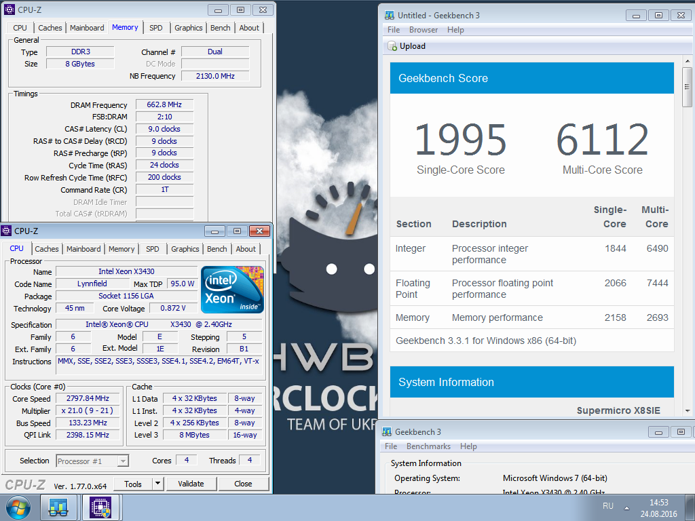
Task: Click the DRAM Frequency value 662.8 MHz
Action: click(164, 104)
